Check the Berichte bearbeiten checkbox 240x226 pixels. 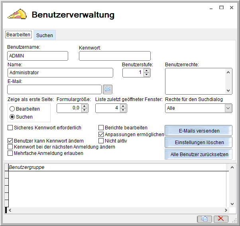(x=101, y=127)
